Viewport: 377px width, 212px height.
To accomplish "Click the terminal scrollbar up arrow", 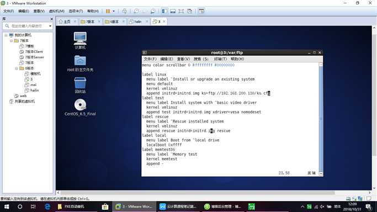I will pyautogui.click(x=321, y=65).
